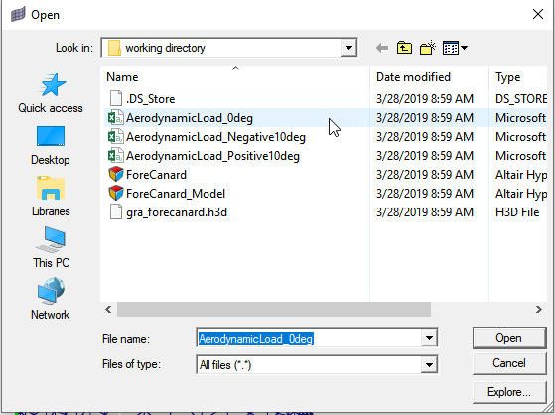Viewport: 555px width, 415px height.
Task: Expand the File name dropdown arrow
Action: pyautogui.click(x=429, y=338)
